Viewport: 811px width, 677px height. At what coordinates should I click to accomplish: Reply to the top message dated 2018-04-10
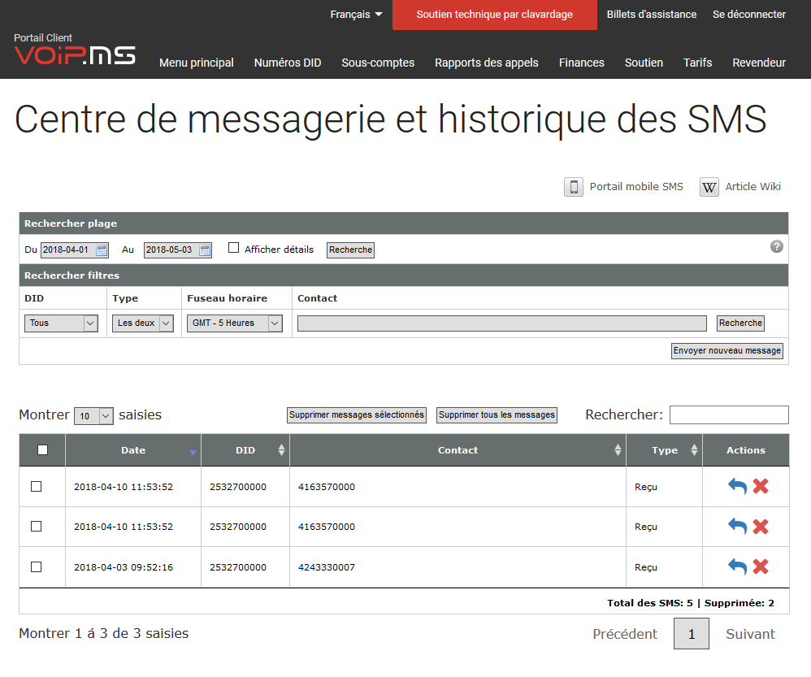(736, 485)
